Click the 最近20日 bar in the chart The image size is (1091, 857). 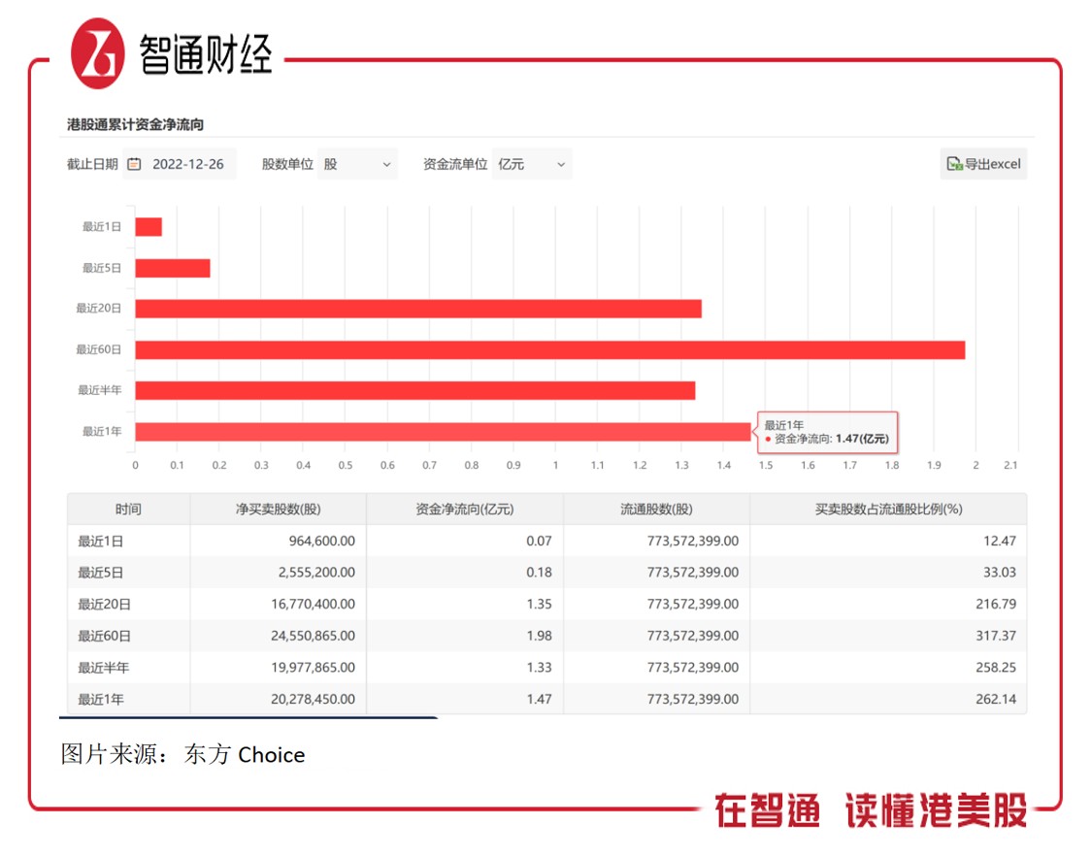tap(417, 308)
